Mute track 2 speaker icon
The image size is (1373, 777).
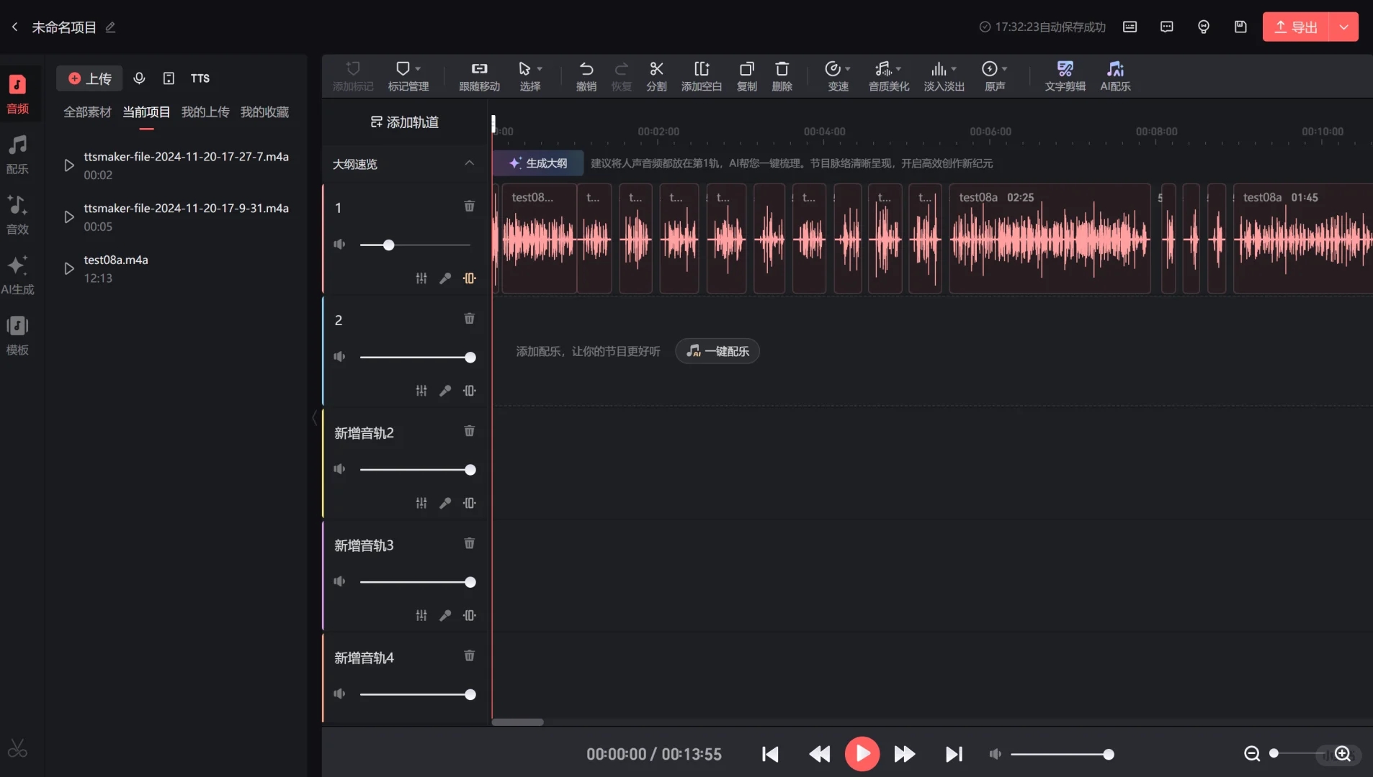[339, 357]
